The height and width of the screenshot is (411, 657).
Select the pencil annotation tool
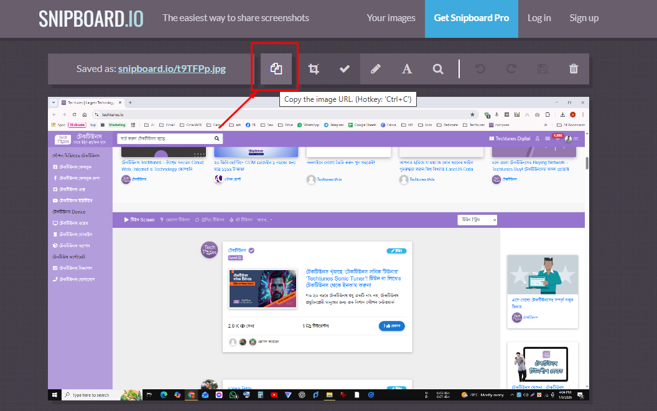376,69
